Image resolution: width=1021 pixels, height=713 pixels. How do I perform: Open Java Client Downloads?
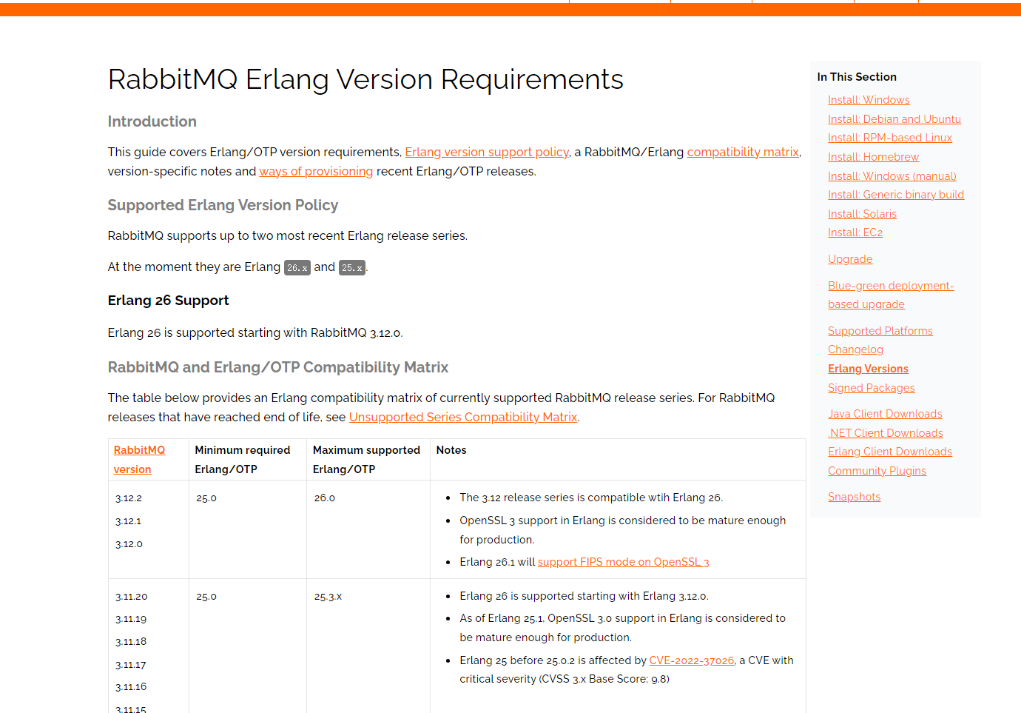(x=885, y=414)
